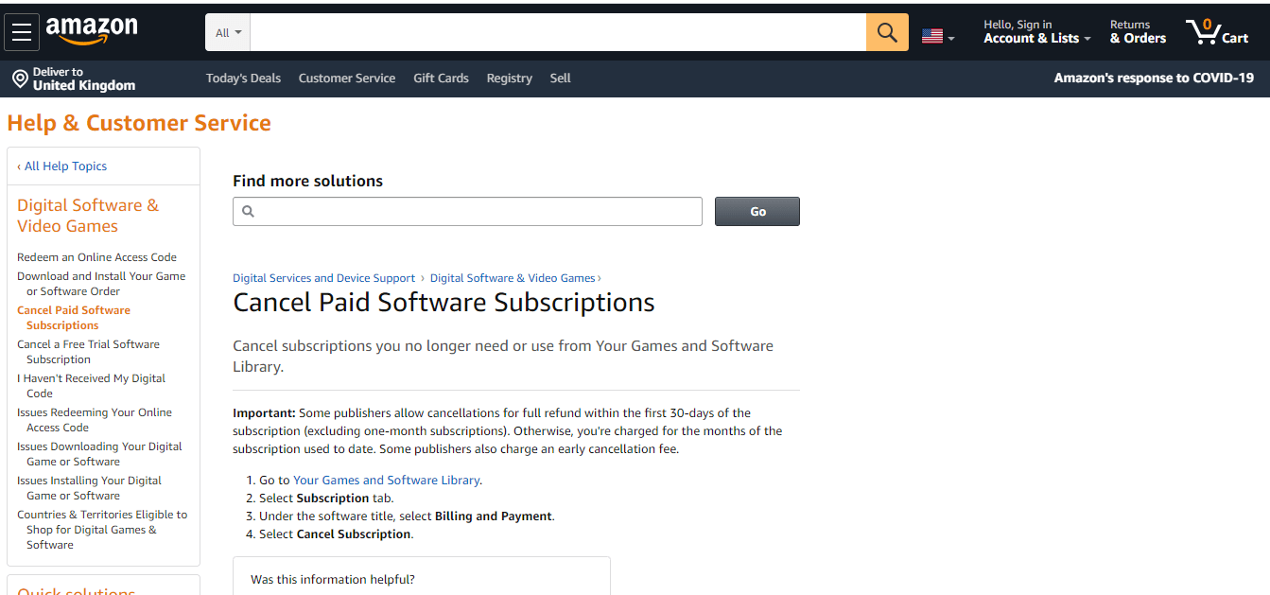Click the delivery location pin icon

coord(20,78)
